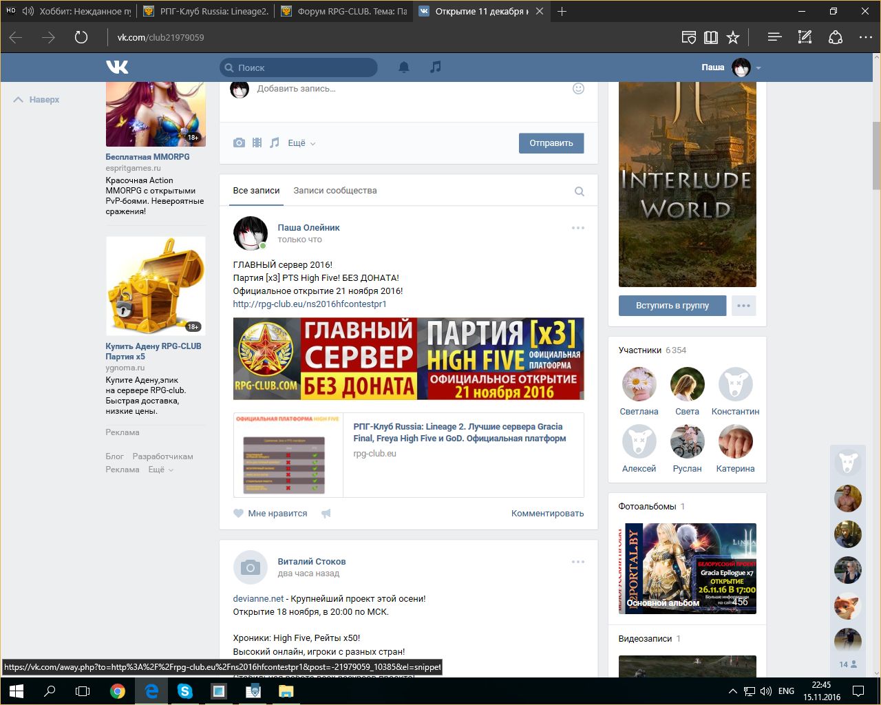This screenshot has width=881, height=705.
Task: Switch to Все записи tab
Action: [x=256, y=191]
